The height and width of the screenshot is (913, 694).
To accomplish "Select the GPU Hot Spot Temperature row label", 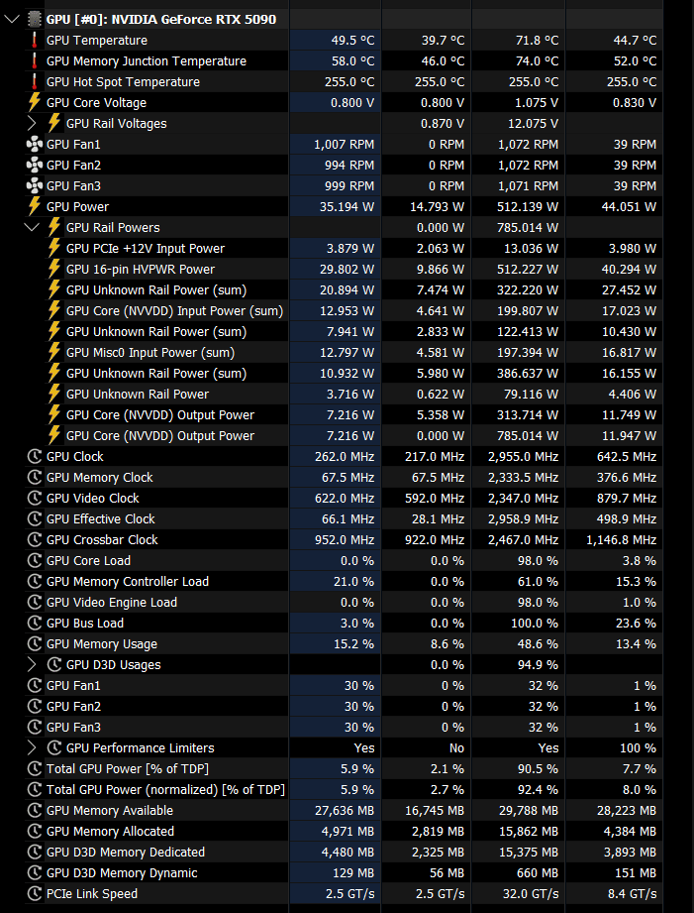I will [x=123, y=81].
